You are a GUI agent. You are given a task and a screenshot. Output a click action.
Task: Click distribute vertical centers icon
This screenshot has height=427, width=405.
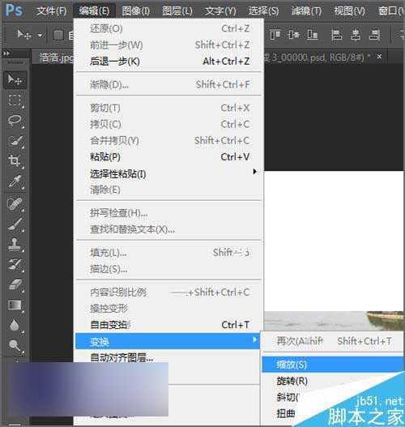click(x=356, y=35)
